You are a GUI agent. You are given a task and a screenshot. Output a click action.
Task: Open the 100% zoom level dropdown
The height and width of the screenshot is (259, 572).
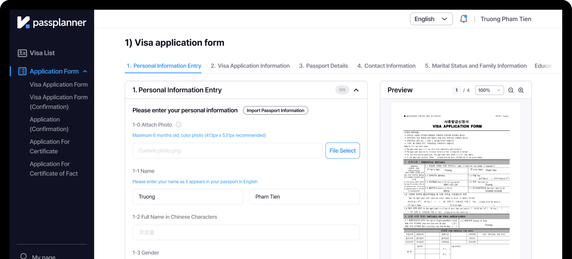click(489, 90)
